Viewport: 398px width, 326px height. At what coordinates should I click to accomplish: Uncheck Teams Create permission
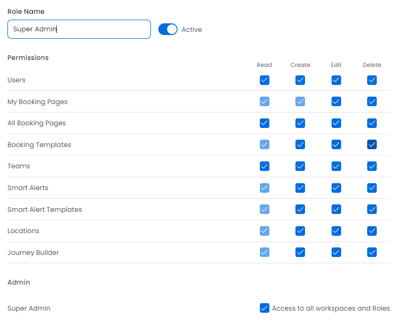point(300,166)
